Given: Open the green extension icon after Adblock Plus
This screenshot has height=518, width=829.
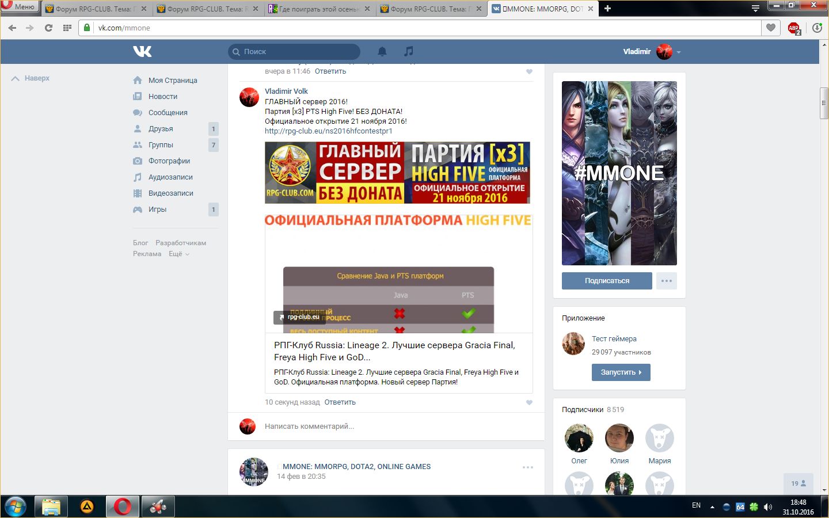Looking at the screenshot, I should 817,28.
